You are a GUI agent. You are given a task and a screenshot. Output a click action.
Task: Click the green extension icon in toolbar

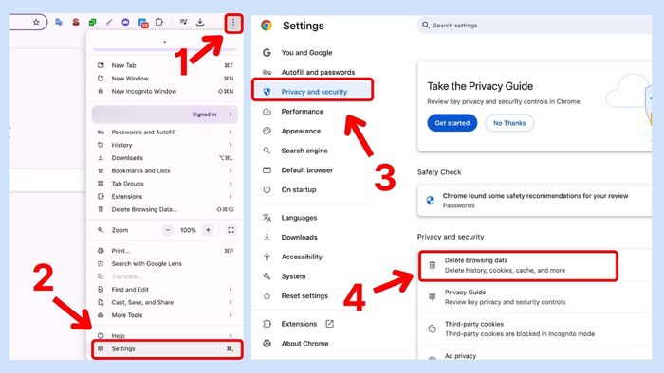[x=92, y=22]
